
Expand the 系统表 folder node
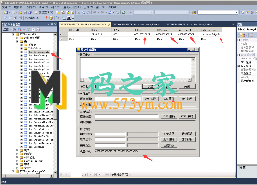22,45
